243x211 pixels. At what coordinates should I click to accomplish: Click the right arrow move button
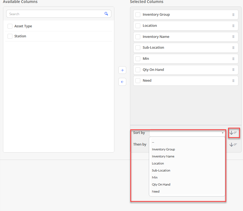tap(122, 70)
